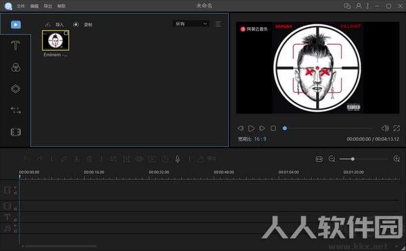Lock the main video track
Screen dimensions: 406x251
pyautogui.click(x=15, y=193)
